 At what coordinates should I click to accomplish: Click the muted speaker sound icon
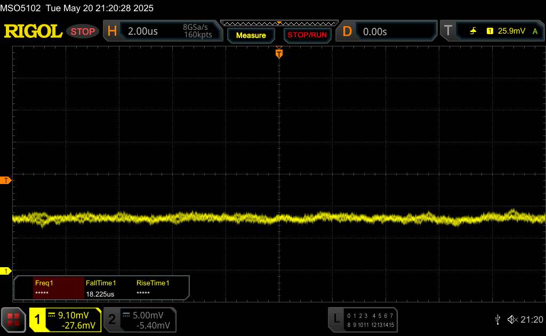point(512,319)
